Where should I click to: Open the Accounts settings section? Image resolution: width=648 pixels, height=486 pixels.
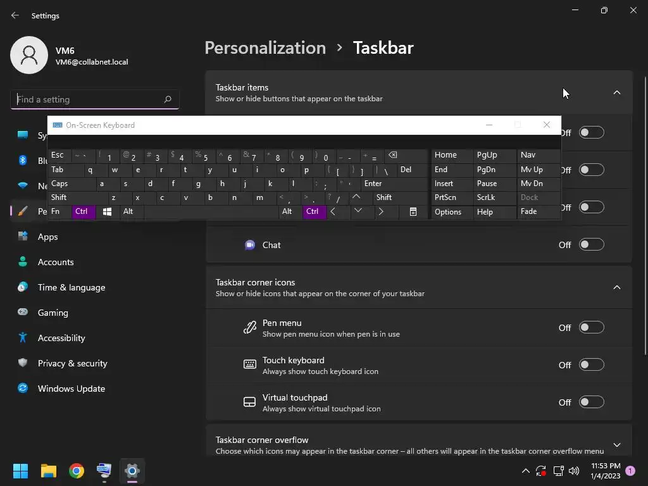(x=56, y=262)
